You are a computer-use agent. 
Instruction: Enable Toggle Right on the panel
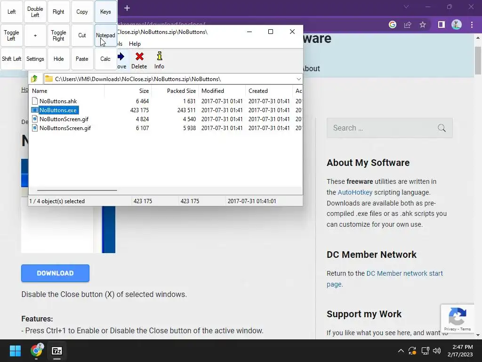pos(58,35)
